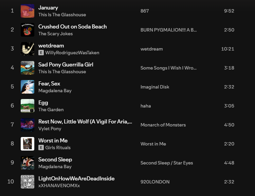The width and height of the screenshot is (255, 196).
Task: Go to artist xXHANAVENOMXx
Action: (59, 185)
